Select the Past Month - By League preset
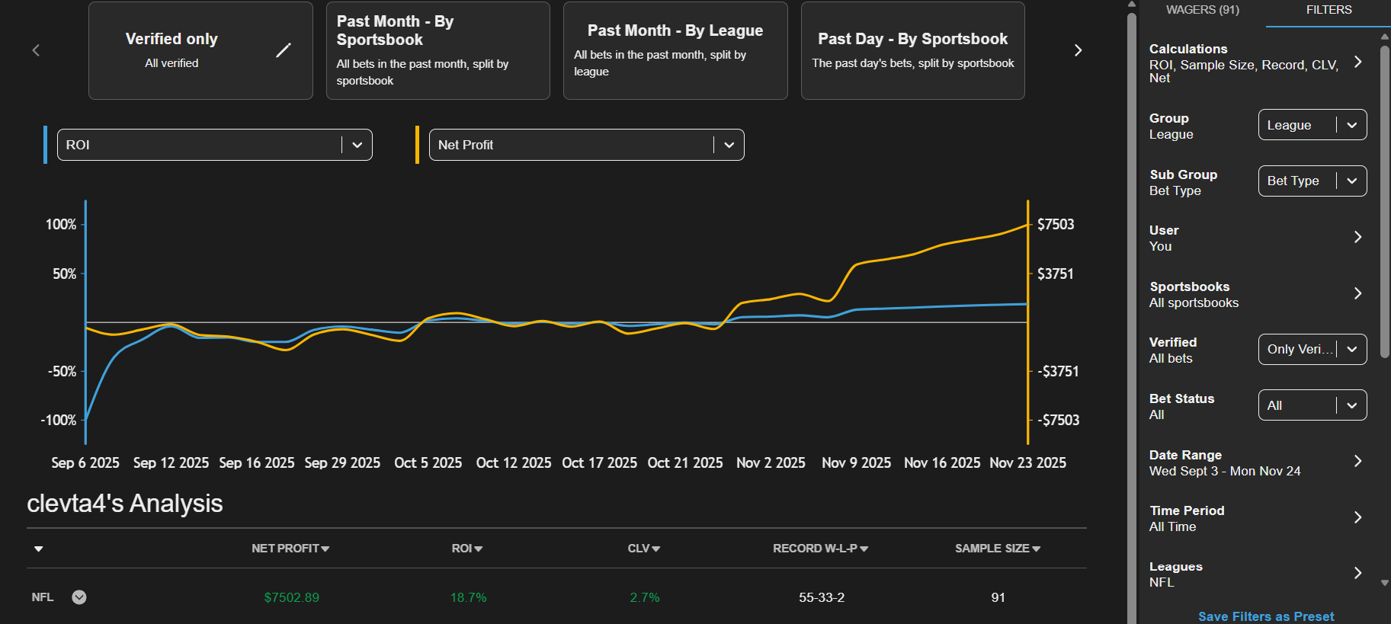The image size is (1391, 624). (x=675, y=50)
